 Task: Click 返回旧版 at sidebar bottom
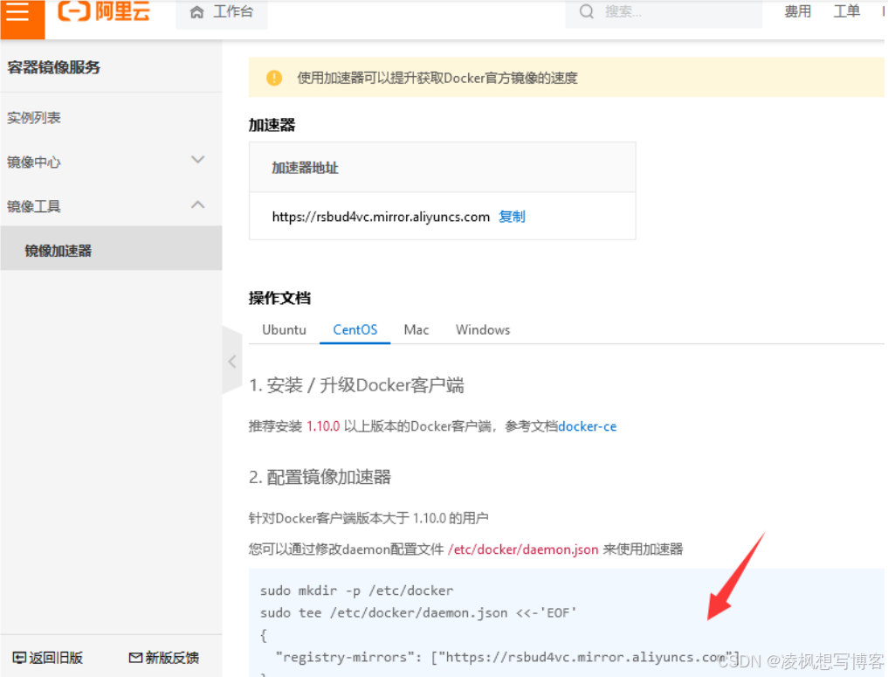48,658
